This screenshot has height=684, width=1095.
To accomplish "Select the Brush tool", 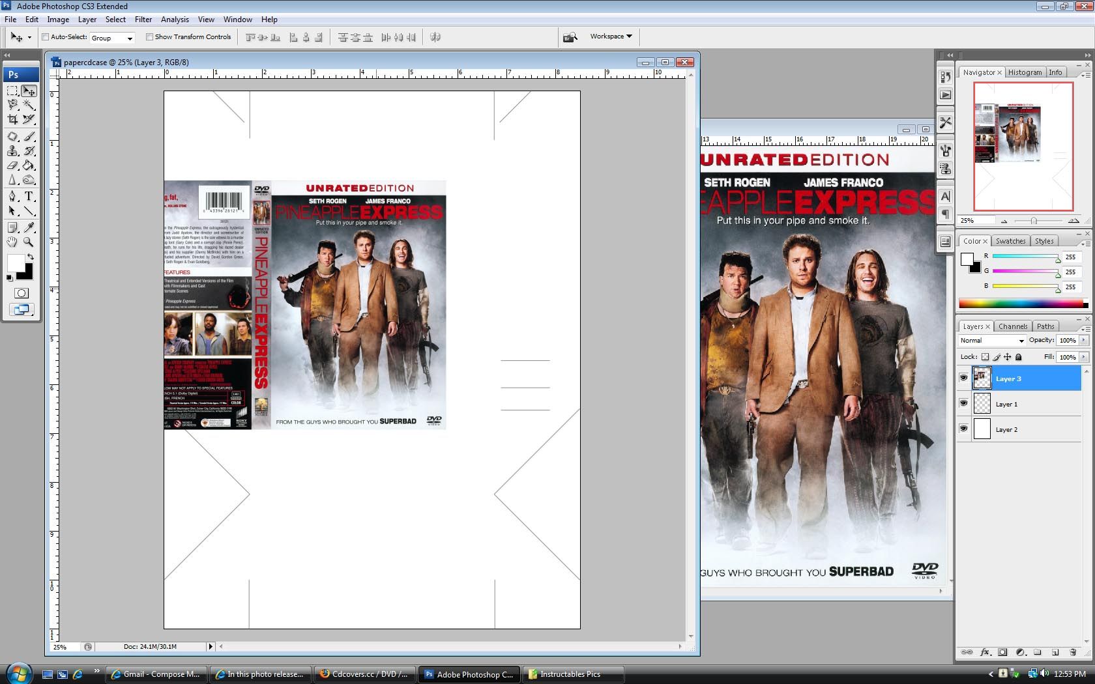I will (x=29, y=137).
